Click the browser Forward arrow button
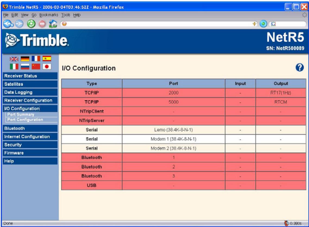Screen dimensions: 309x227 click(19, 24)
